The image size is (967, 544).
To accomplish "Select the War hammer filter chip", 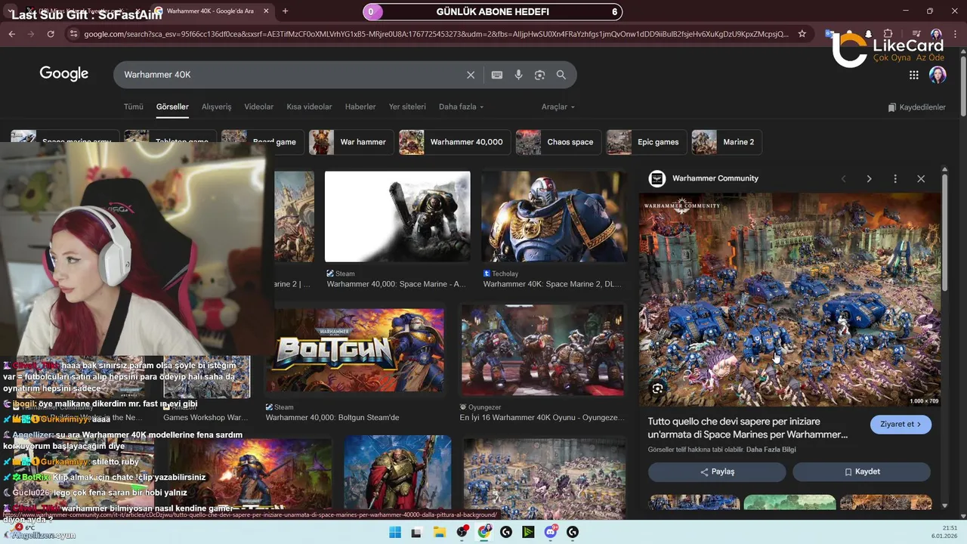I will click(351, 142).
